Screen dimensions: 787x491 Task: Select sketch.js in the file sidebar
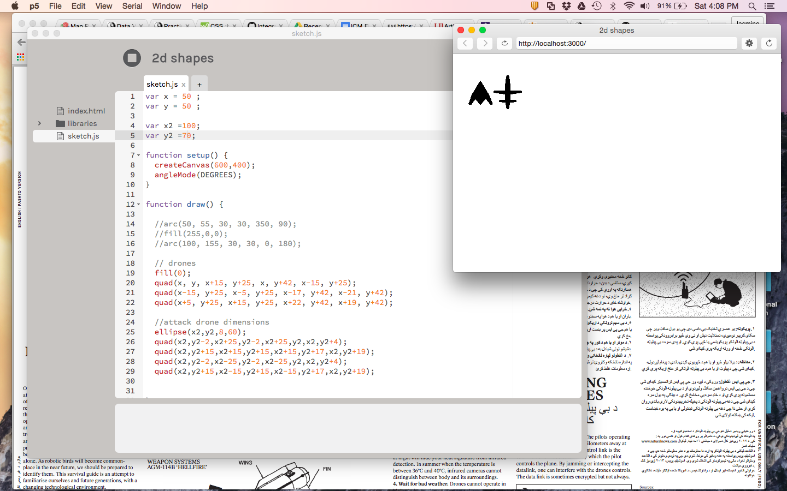coord(83,136)
